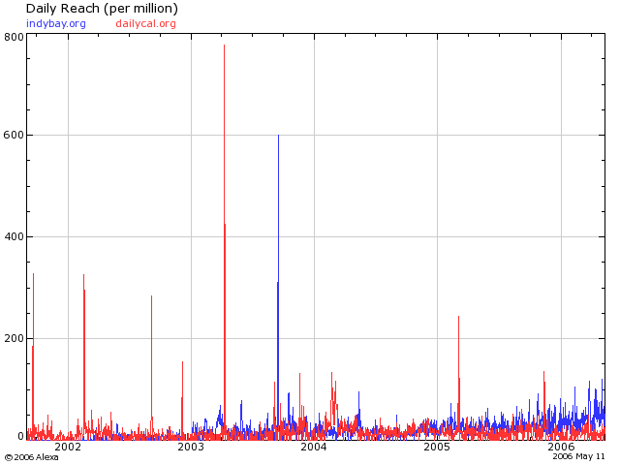Click the indybay.org legend label

click(55, 23)
